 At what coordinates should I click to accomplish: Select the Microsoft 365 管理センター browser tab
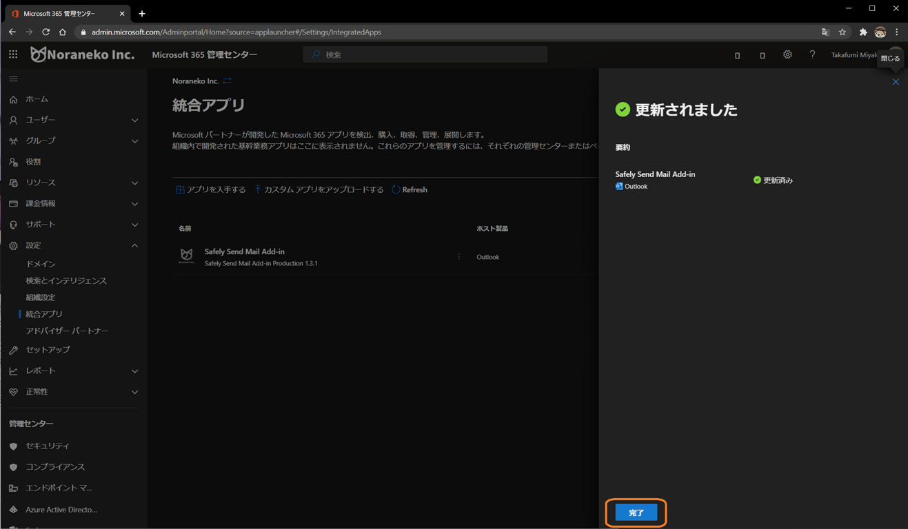[69, 14]
